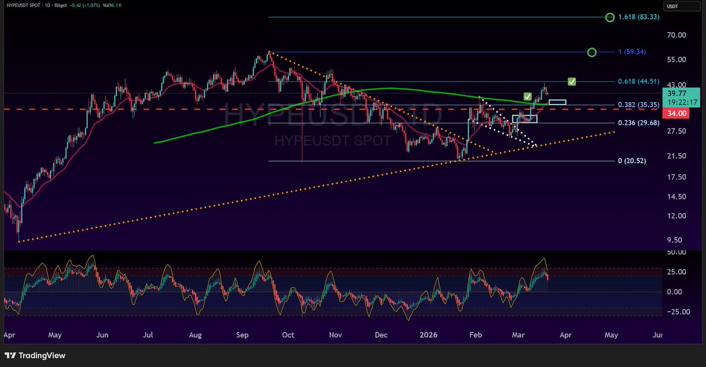Click the Mar label on time axis

tap(518, 335)
